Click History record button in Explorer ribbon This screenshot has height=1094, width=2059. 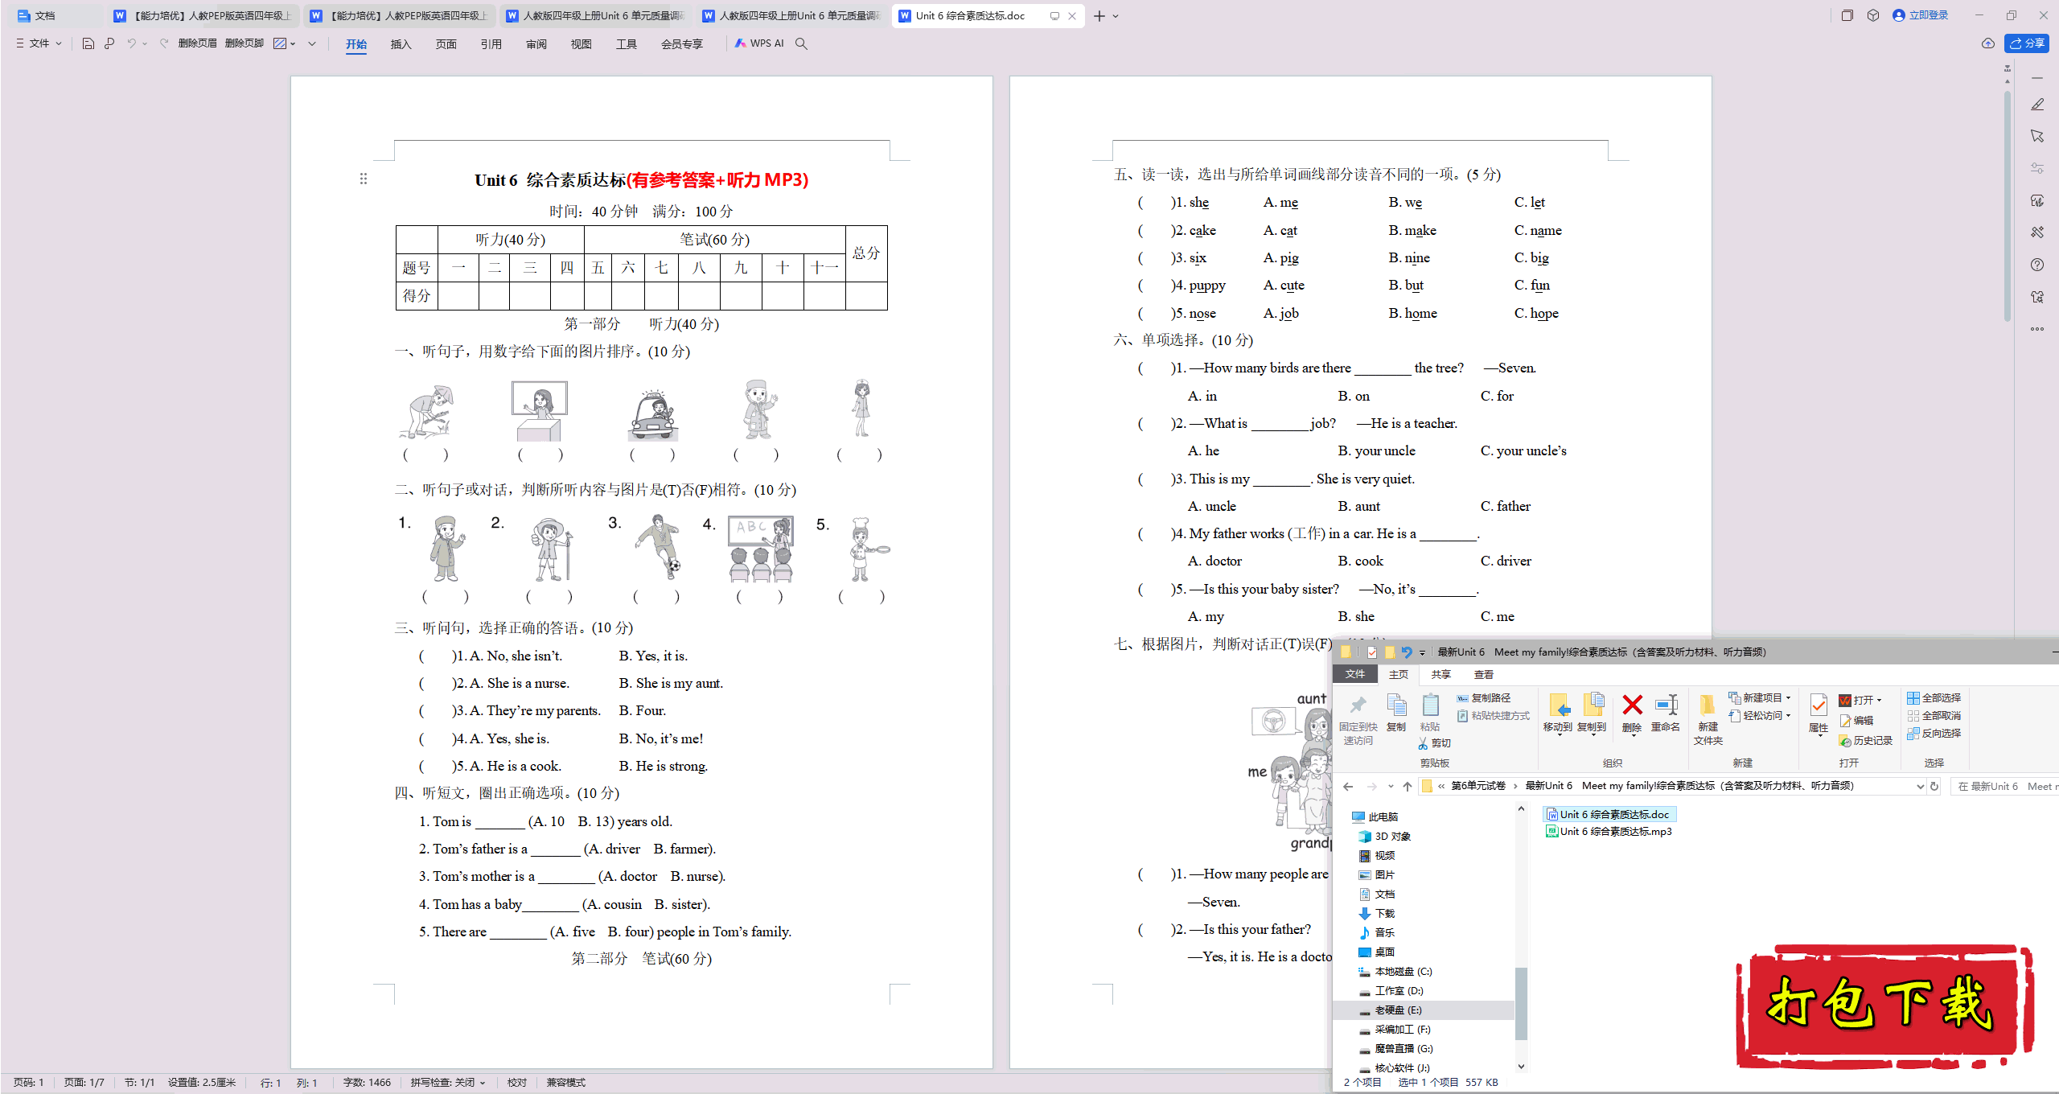(x=1866, y=741)
